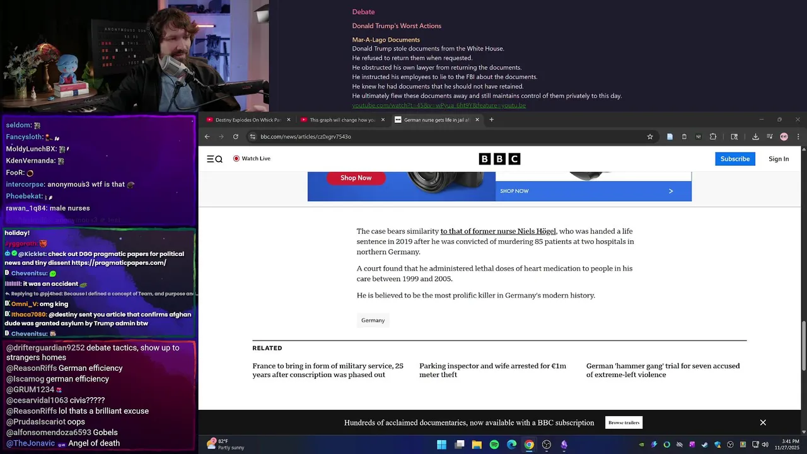Open Steam tray icon
Viewport: 807px width, 454px height.
pos(705,445)
